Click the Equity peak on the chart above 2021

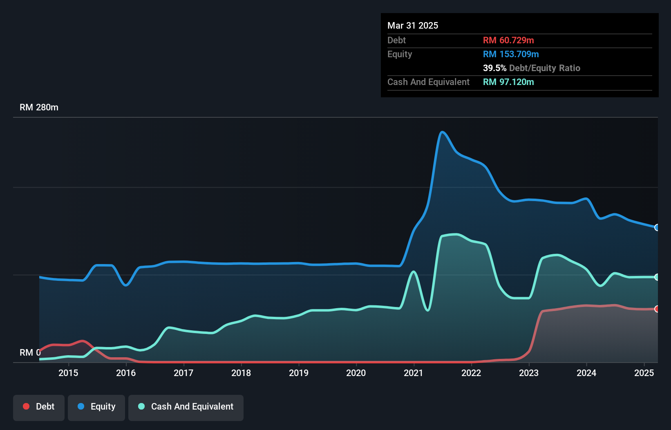(x=443, y=132)
